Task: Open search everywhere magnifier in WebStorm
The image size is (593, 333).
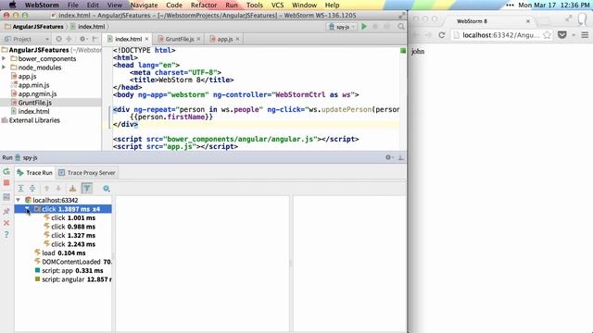Action: point(401,27)
